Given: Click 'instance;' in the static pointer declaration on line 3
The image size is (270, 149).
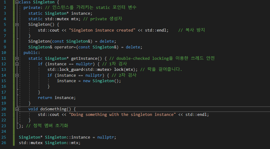Looking at the screenshot, I should coord(82,13).
